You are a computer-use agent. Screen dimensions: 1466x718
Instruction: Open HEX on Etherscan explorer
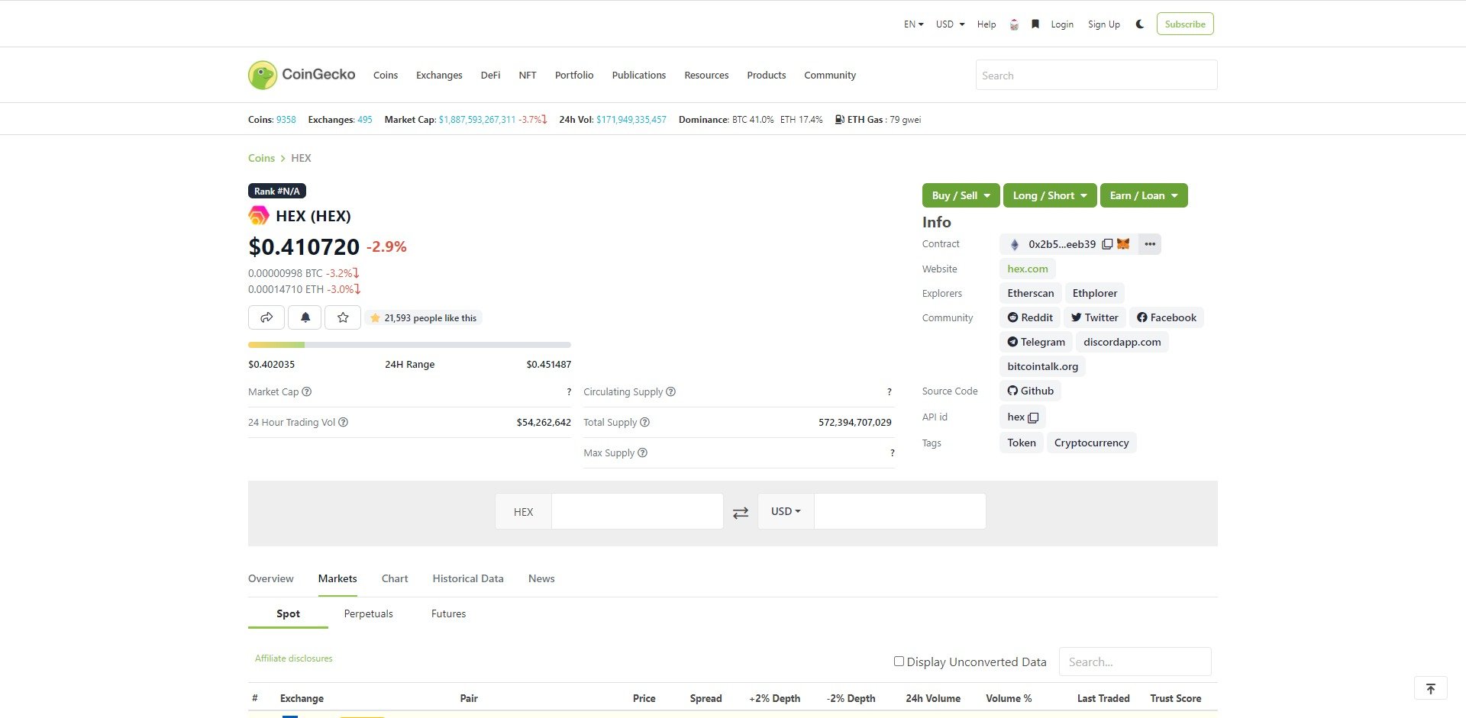coord(1029,293)
